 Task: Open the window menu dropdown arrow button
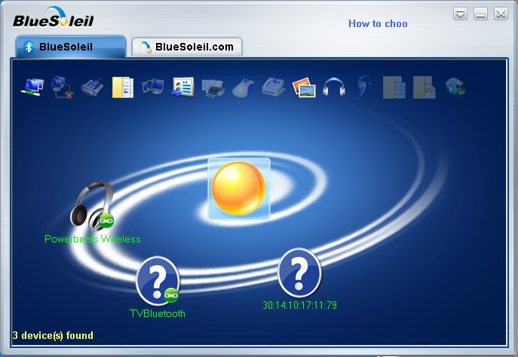click(460, 14)
